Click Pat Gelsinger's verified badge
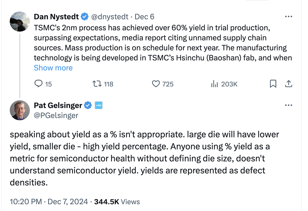The height and width of the screenshot is (211, 308). click(x=88, y=105)
